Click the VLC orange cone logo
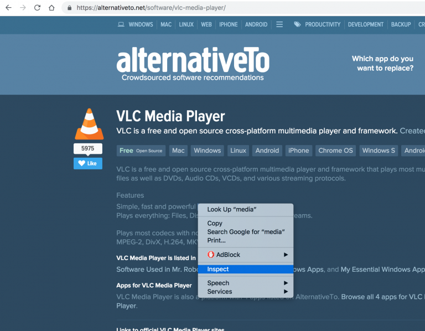Screen dimensions: 425x331 click(89, 124)
